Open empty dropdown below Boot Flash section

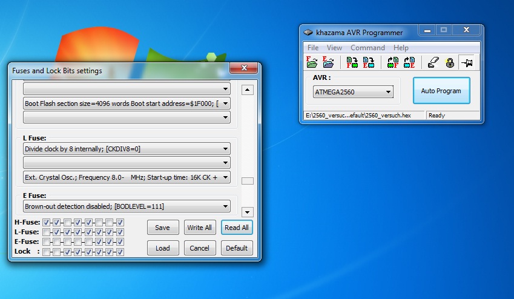[x=127, y=117]
